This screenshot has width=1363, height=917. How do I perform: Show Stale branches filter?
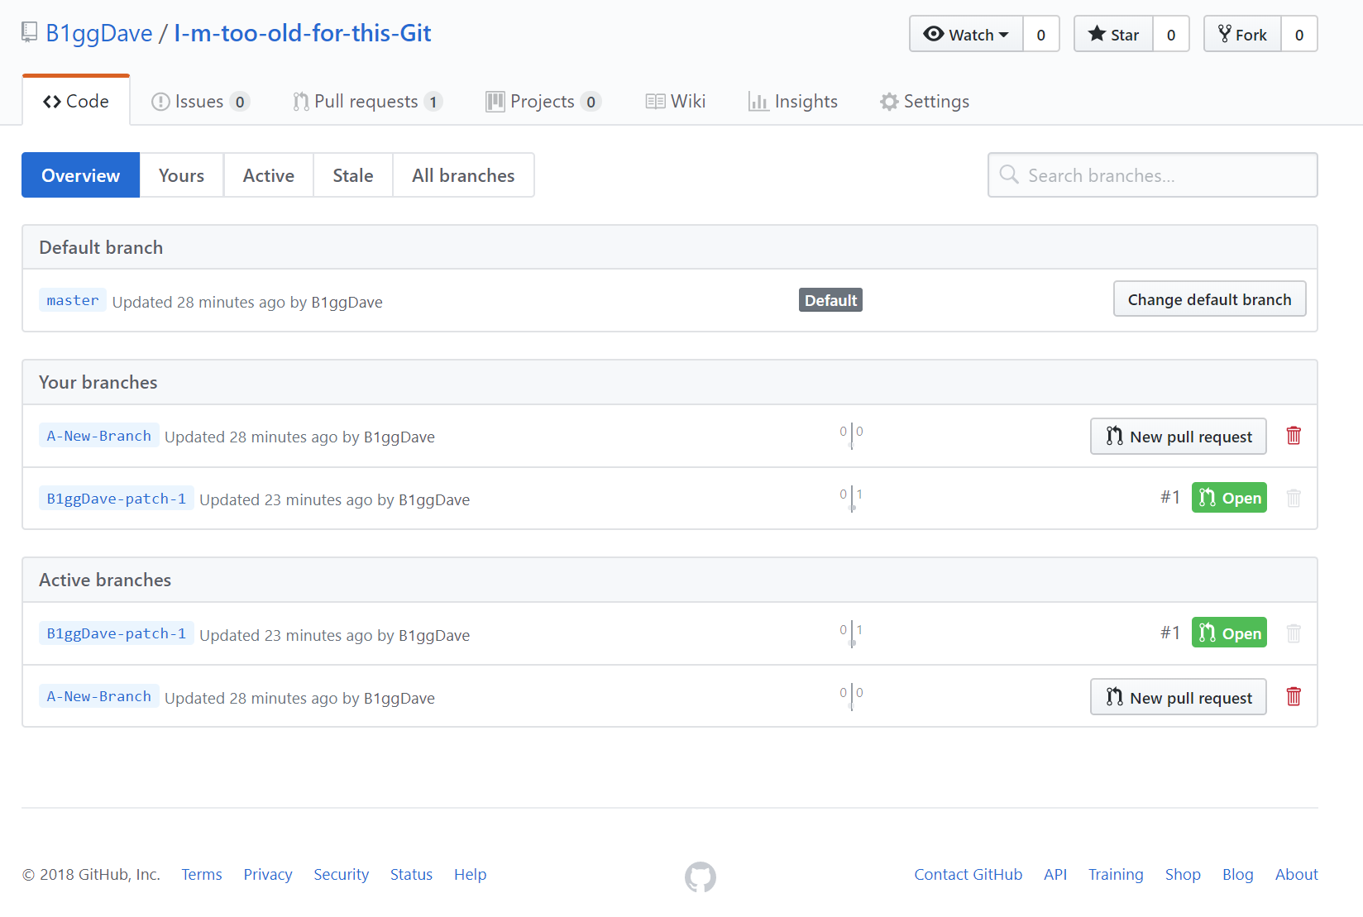[x=353, y=175]
